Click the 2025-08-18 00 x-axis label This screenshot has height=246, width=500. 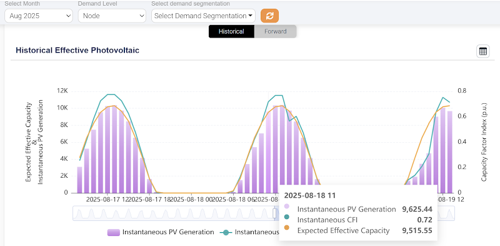(x=191, y=200)
